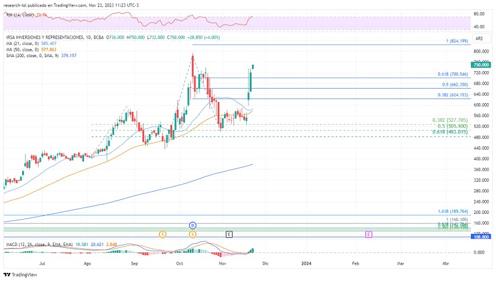Click the low price L732.000
496x281 pixels.
click(156, 37)
